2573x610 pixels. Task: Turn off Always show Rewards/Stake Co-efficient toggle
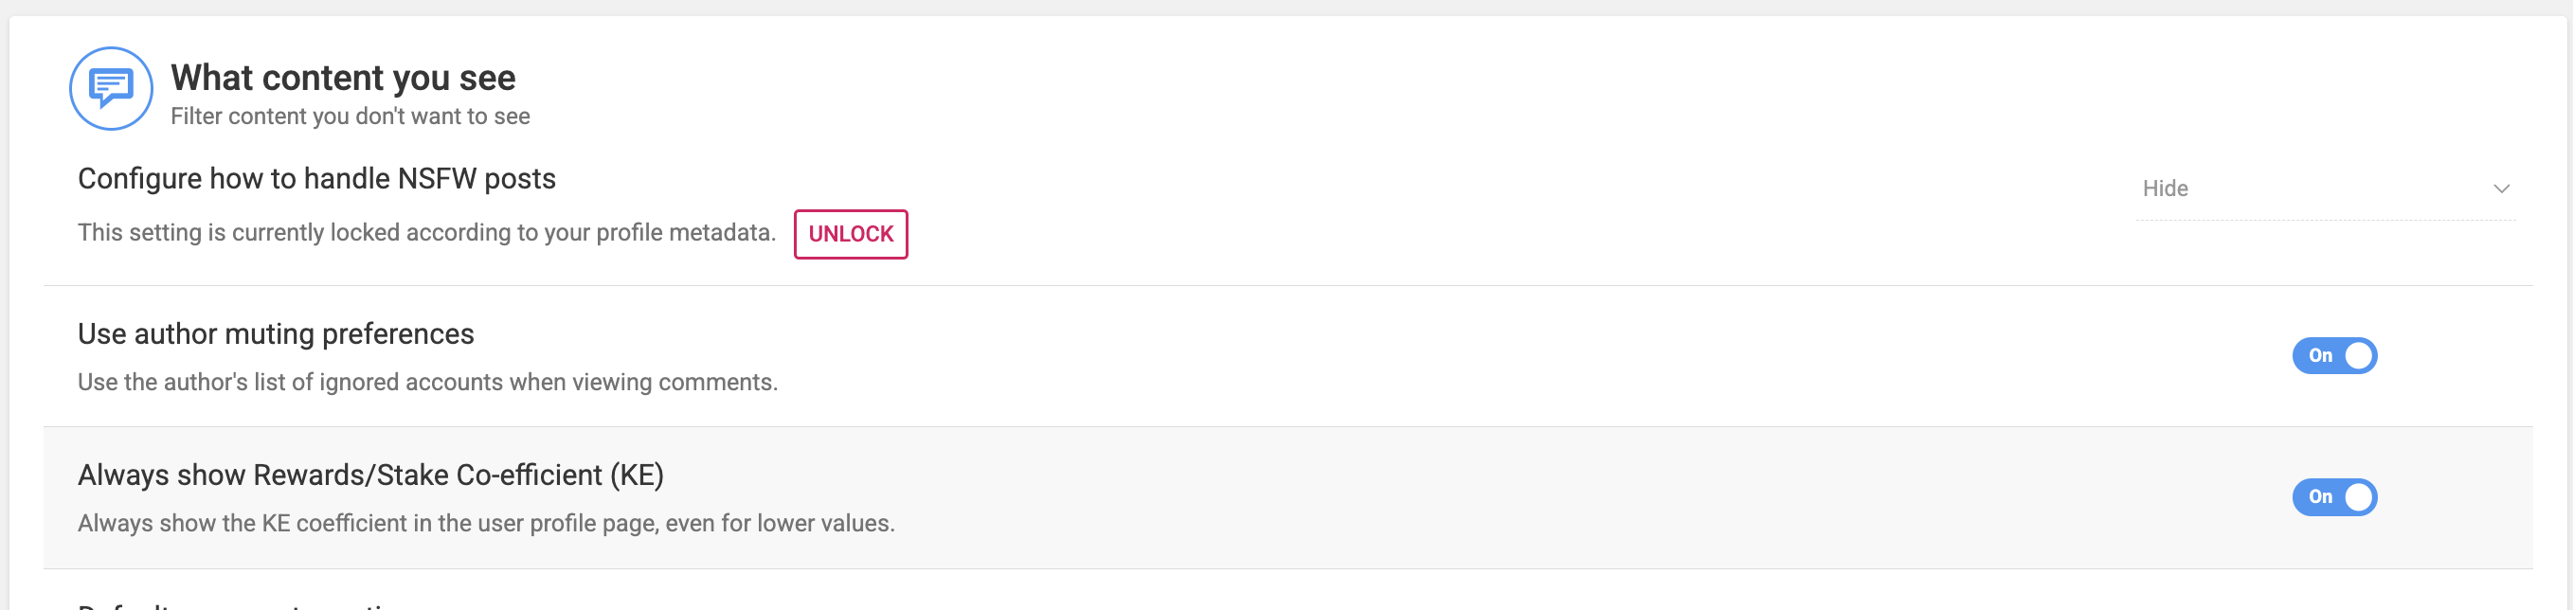pyautogui.click(x=2334, y=497)
